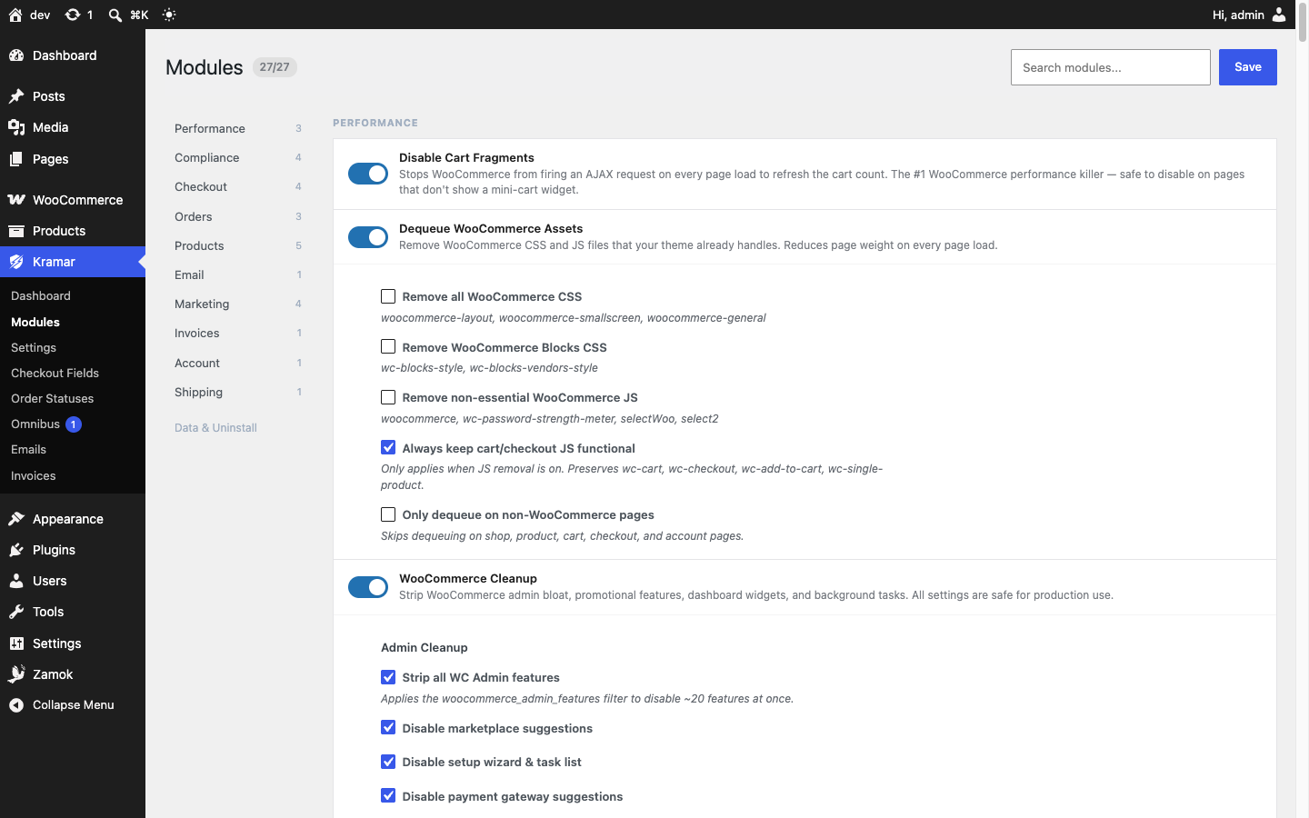Uncheck Disable payment gateway suggestions

coord(388,795)
